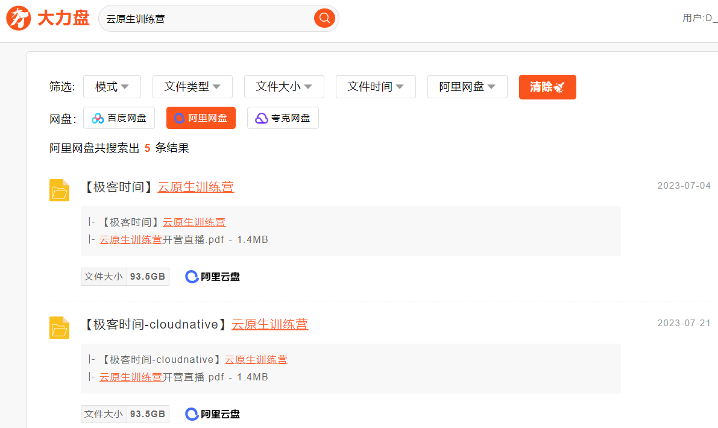Image resolution: width=718 pixels, height=428 pixels.
Task: Click folder icon of 极客时间-cloudnative result
Action: (60, 327)
